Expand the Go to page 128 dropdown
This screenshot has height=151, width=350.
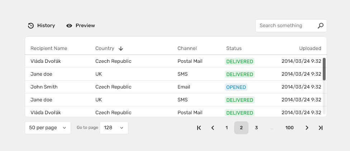coord(114,128)
